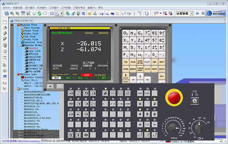The width and height of the screenshot is (228, 144).
Task: Toggle the program protect key switch
Action: (195, 101)
